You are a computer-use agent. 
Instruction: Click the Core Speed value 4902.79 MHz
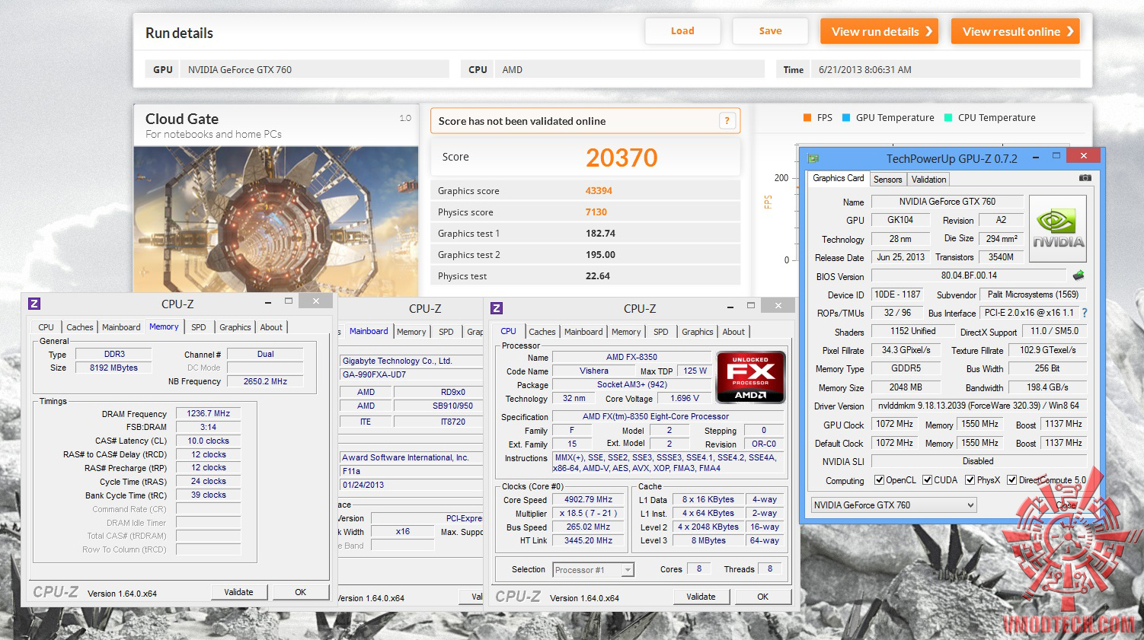pos(588,500)
